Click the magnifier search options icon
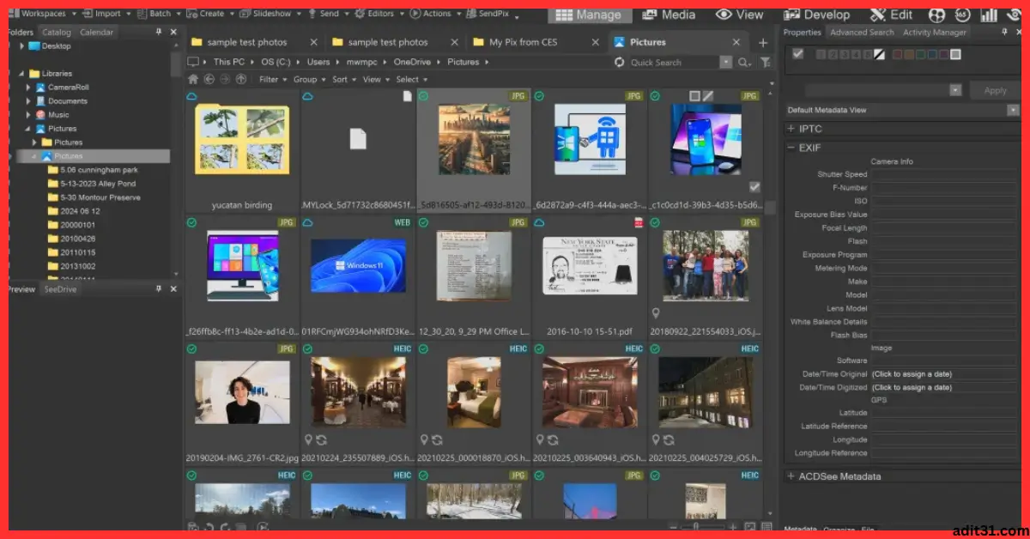Screen dimensions: 1030x539 [x=743, y=62]
